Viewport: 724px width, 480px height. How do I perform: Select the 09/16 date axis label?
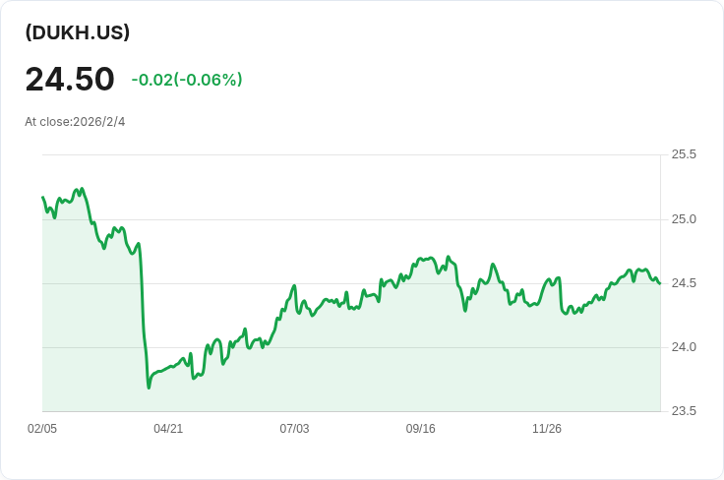tap(421, 429)
